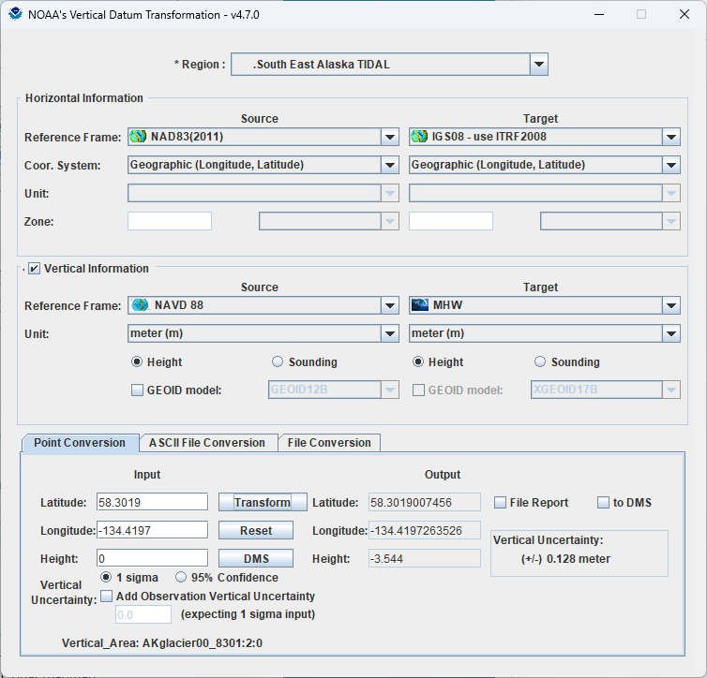Enable source GEOID model checkbox

click(x=137, y=390)
